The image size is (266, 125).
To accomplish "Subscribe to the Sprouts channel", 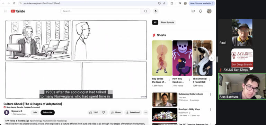I will point(48,113).
